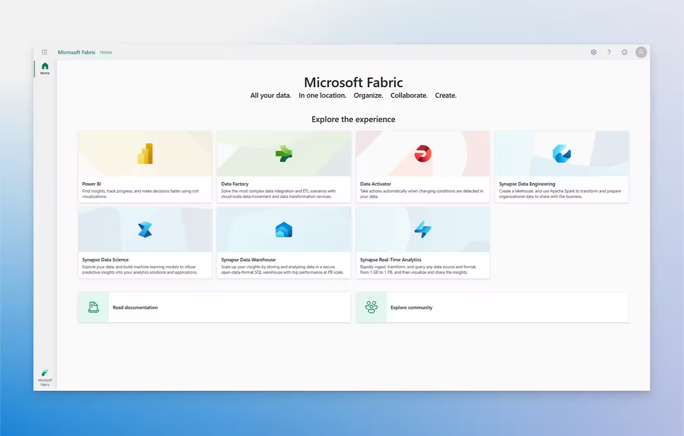Select the Data Factory icon
The height and width of the screenshot is (436, 684).
[284, 154]
